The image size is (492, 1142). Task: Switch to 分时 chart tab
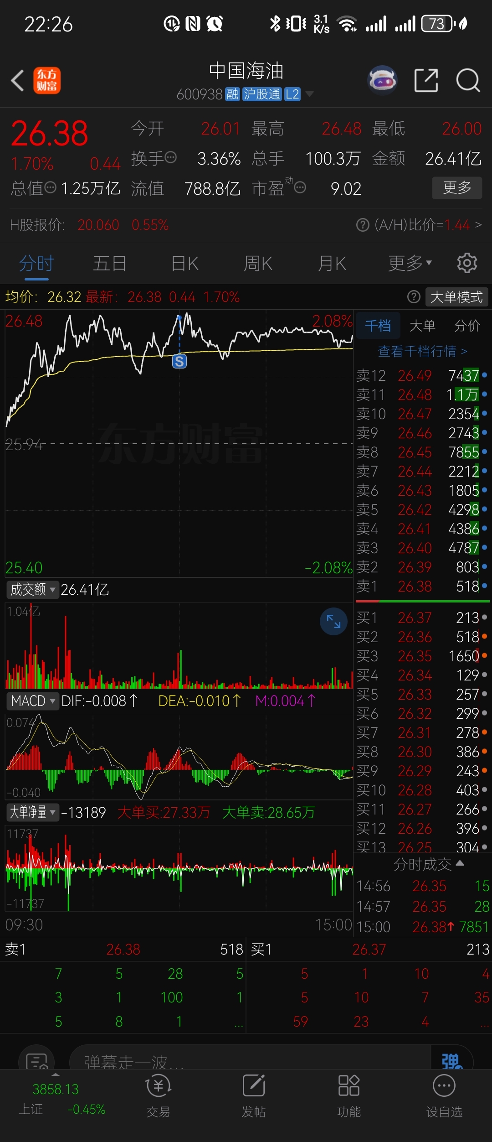click(36, 263)
